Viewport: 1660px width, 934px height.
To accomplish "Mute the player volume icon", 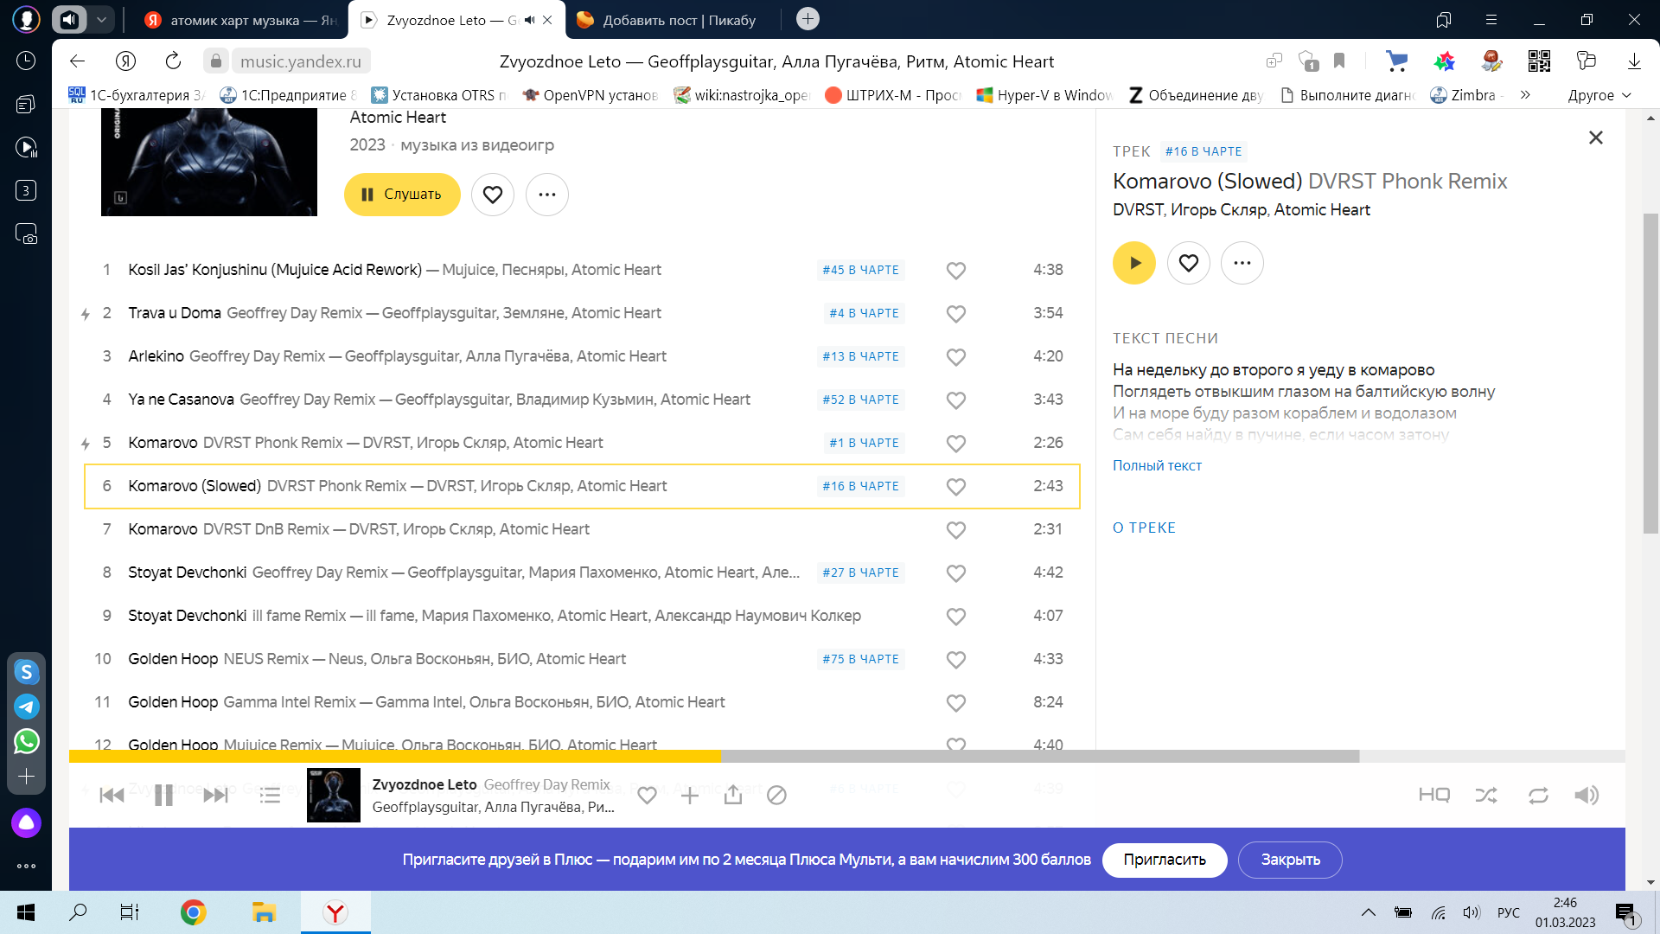I will tap(1587, 795).
